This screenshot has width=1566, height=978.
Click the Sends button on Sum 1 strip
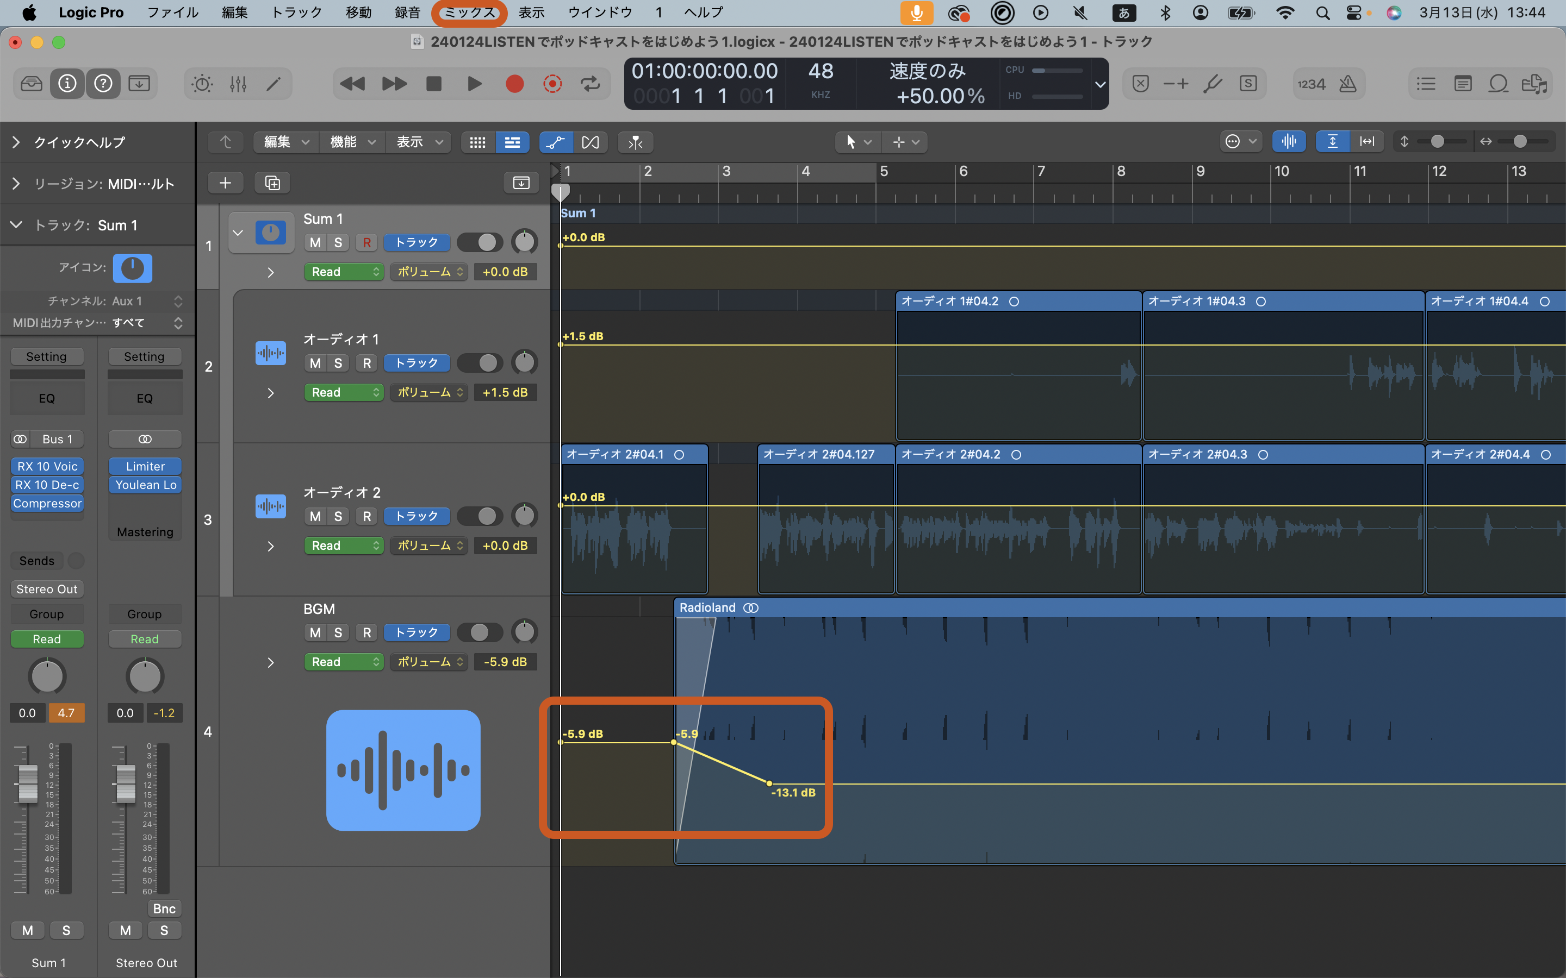pos(37,561)
